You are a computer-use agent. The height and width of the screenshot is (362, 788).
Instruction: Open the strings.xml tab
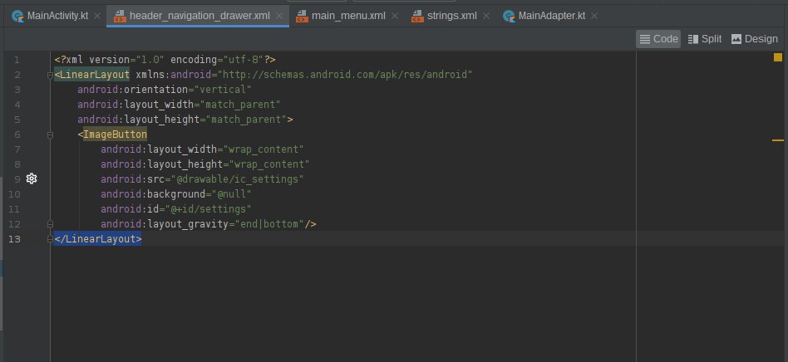pos(452,16)
